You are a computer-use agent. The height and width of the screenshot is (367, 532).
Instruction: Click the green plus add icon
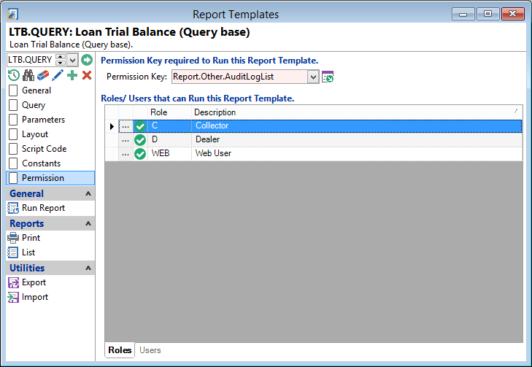pos(72,75)
